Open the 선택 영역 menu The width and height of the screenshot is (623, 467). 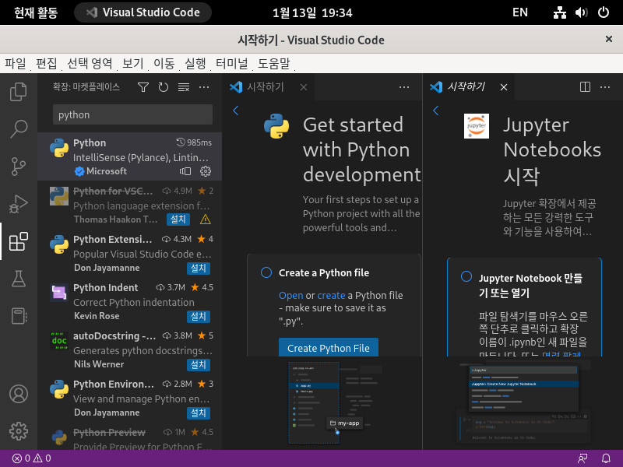90,63
